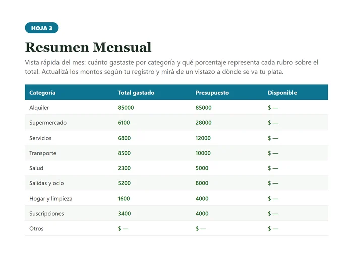Click Salidas y ocio presupuesto 8000
Image resolution: width=353 pixels, height=258 pixels.
point(202,183)
